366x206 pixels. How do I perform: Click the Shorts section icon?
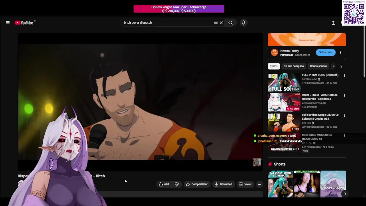(x=270, y=164)
